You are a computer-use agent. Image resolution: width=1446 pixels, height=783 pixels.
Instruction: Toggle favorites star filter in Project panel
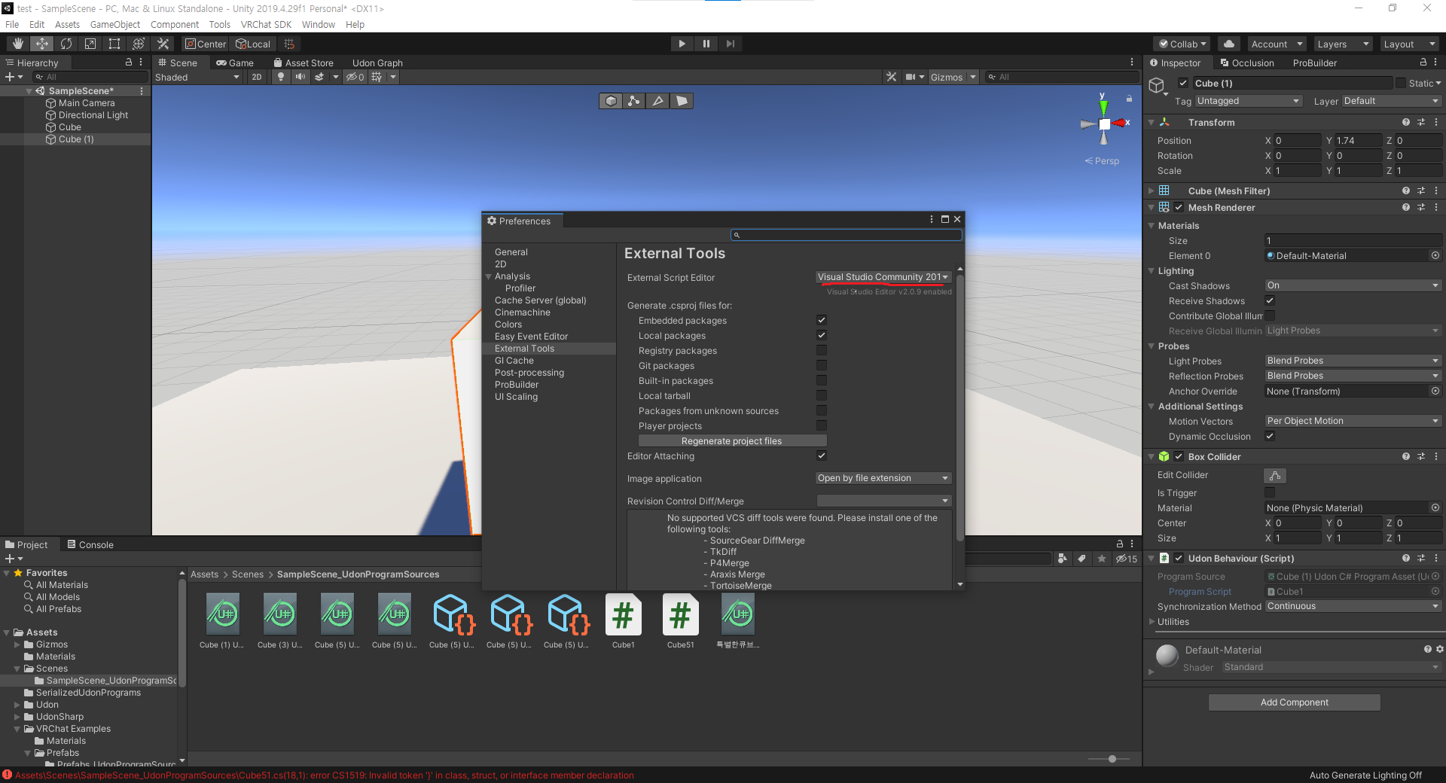pos(1102,559)
